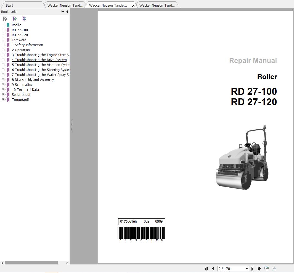This screenshot has height=273, width=294.
Task: Click the go to bookmark icon
Action: pos(24,19)
